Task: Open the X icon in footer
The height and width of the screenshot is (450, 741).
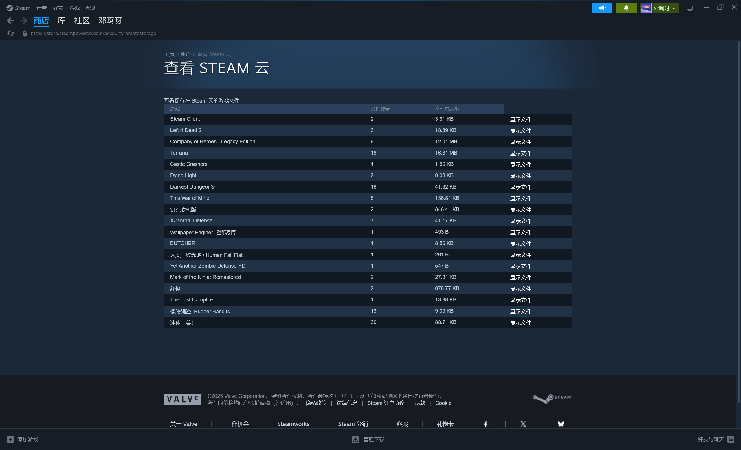Action: tap(523, 424)
